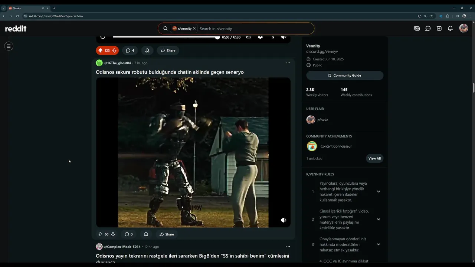The height and width of the screenshot is (267, 475).
Task: Open the tab search dropdown
Action: pyautogui.click(x=4, y=8)
